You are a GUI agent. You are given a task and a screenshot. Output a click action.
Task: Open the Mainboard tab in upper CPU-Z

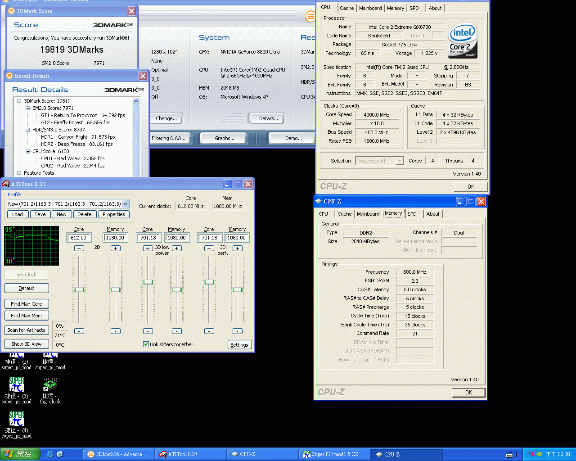(370, 8)
